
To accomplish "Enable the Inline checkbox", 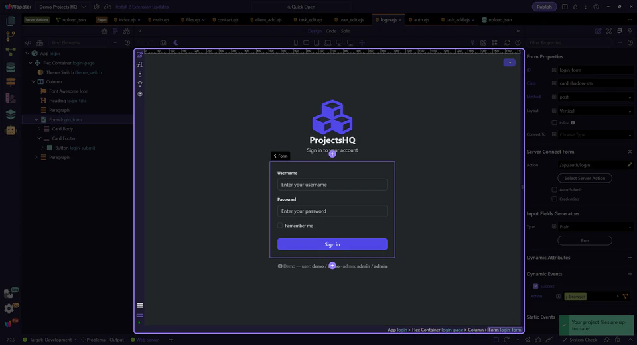I will coord(554,123).
